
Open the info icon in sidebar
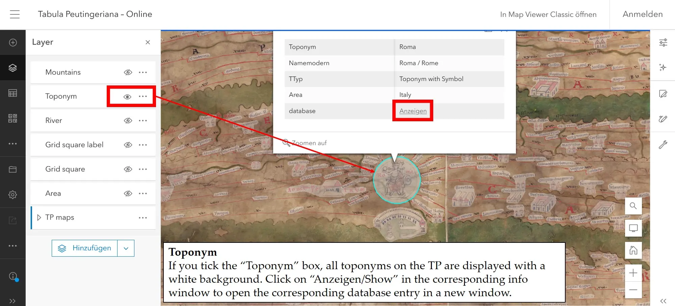(x=13, y=276)
